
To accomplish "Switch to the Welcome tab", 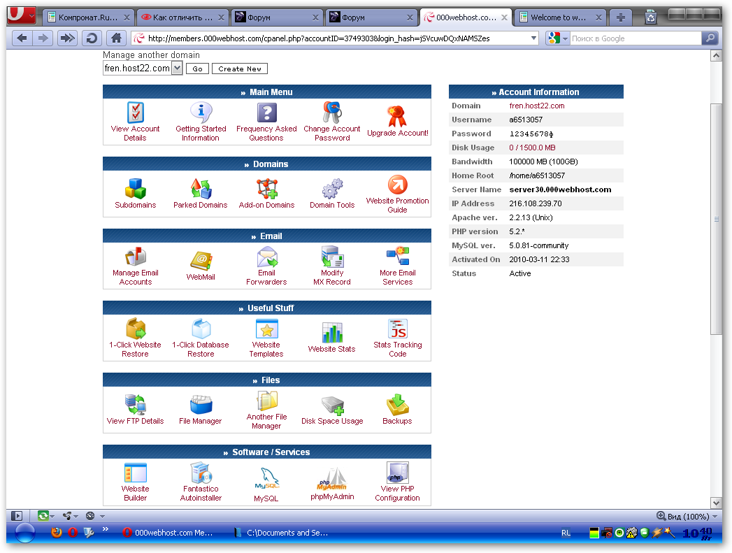I will (x=559, y=17).
